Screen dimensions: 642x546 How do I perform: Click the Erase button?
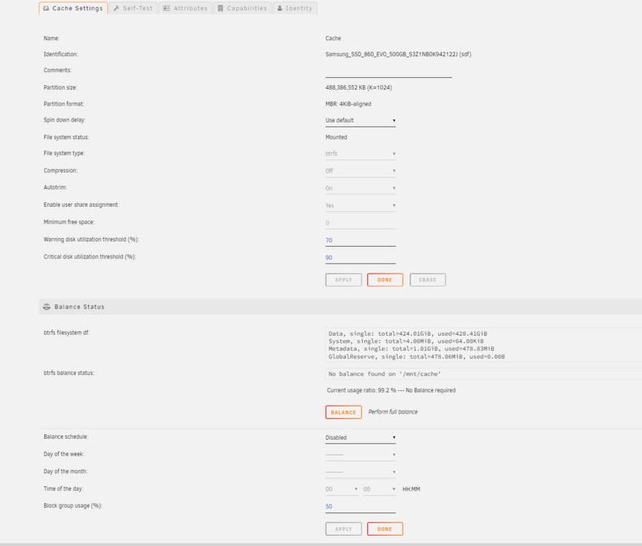pos(428,280)
